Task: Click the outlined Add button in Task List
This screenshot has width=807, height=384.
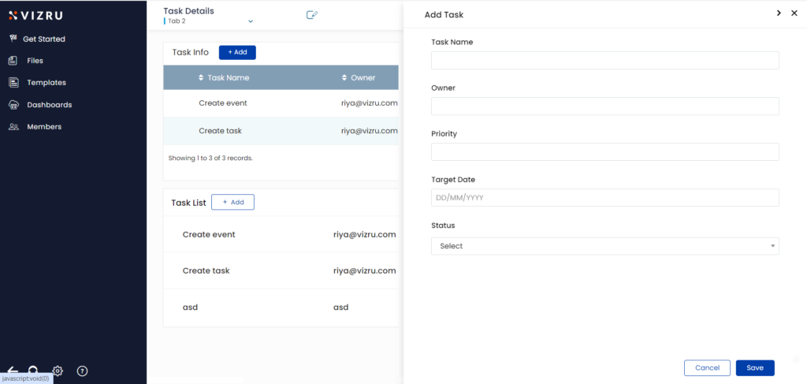Action: 232,203
